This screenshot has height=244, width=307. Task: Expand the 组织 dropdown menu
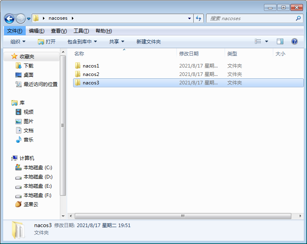tap(18, 41)
